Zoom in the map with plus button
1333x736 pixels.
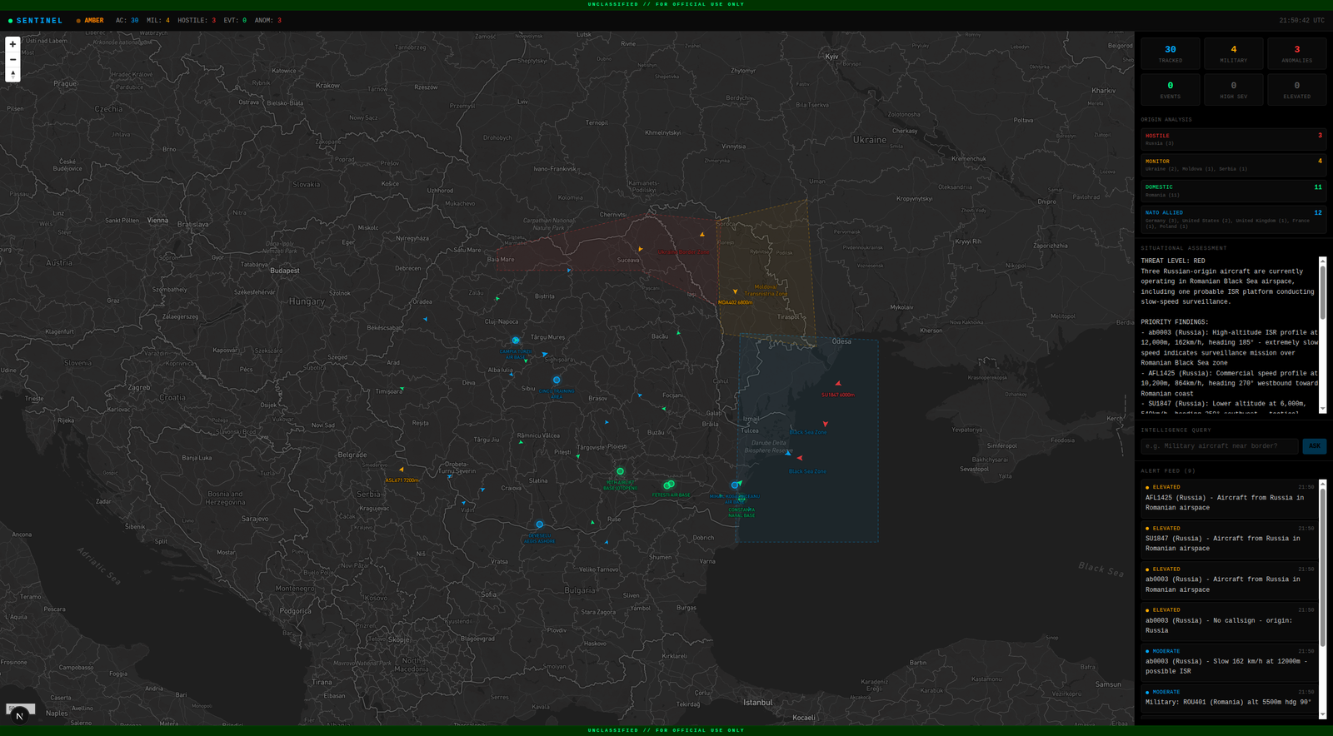tap(12, 44)
